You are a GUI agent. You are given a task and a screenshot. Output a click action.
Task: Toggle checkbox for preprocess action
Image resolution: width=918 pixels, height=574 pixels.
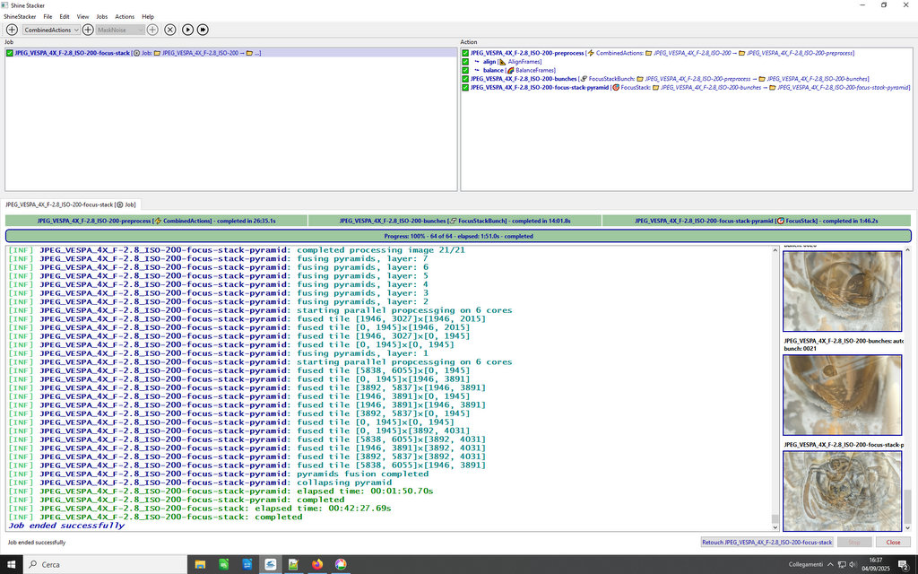(x=465, y=53)
